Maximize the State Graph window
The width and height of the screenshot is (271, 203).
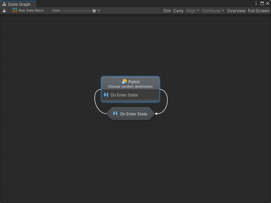[x=262, y=3]
